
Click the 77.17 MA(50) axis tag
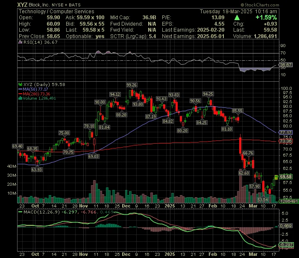click(x=286, y=132)
